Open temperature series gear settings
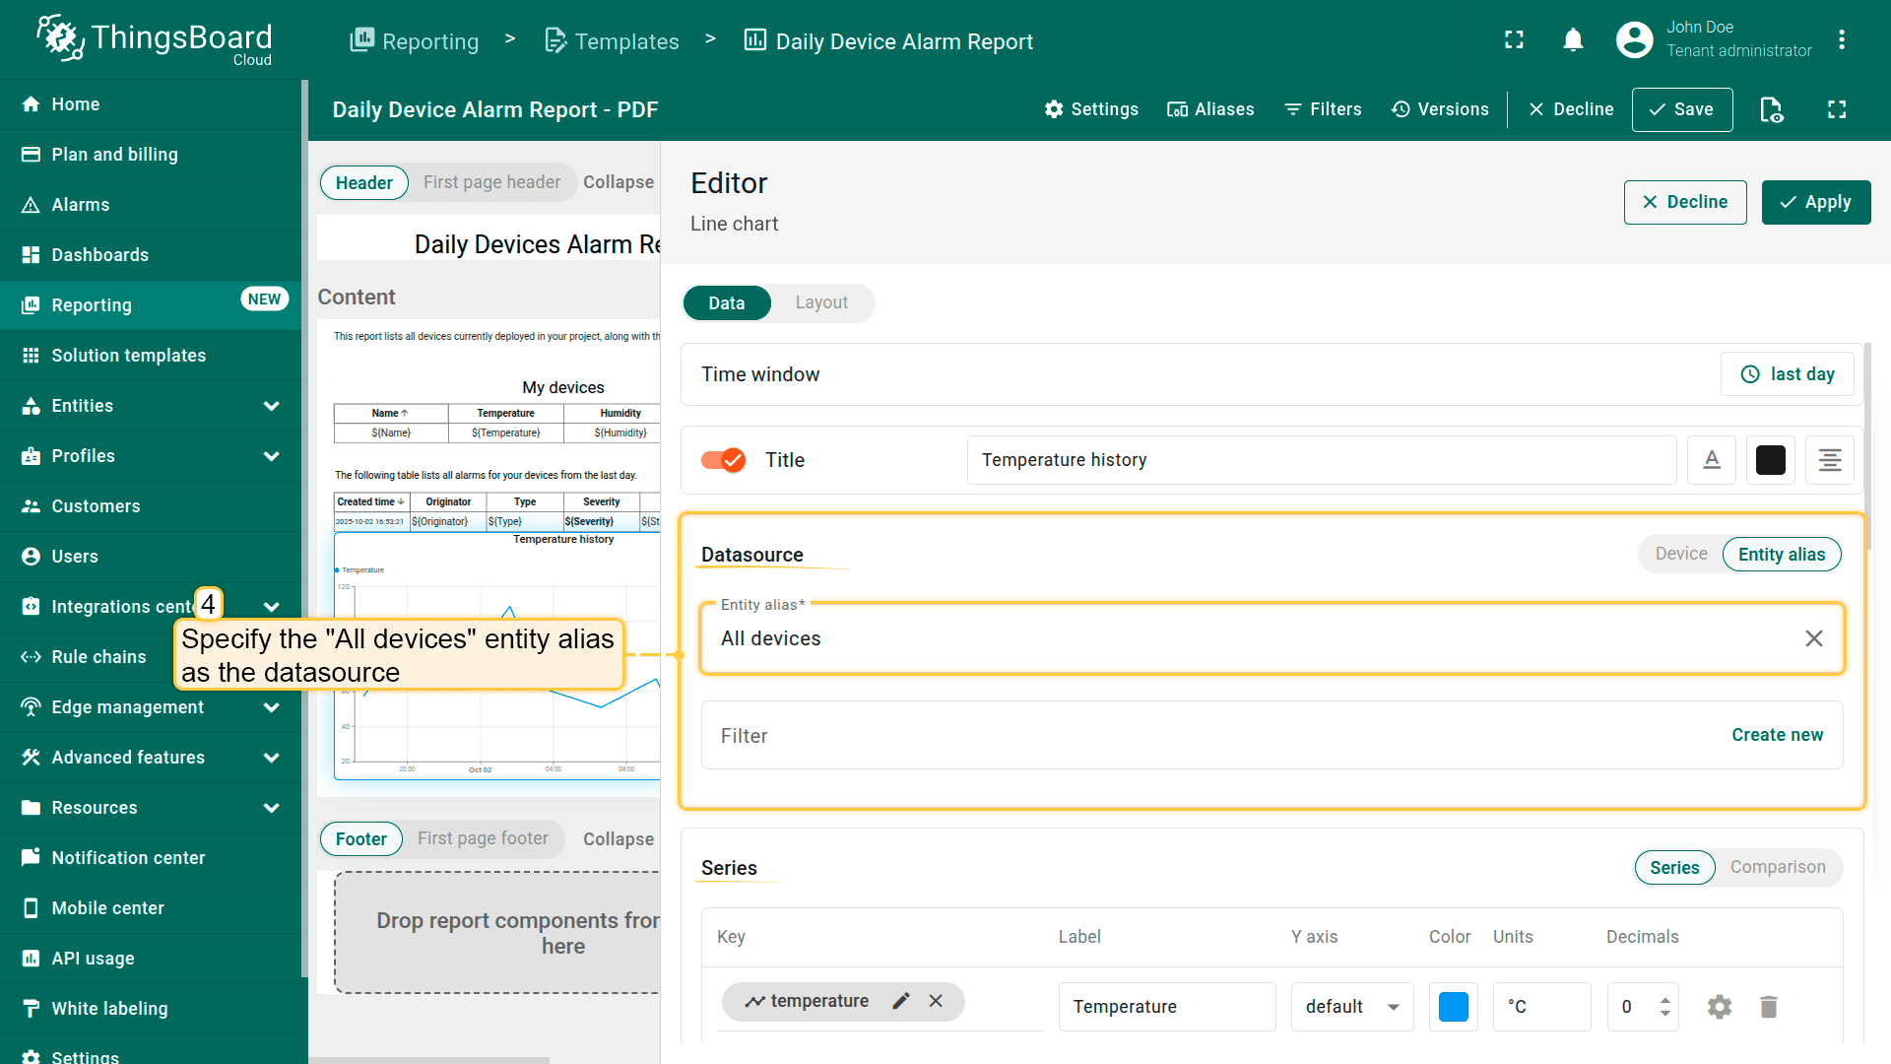 pyautogui.click(x=1719, y=1007)
